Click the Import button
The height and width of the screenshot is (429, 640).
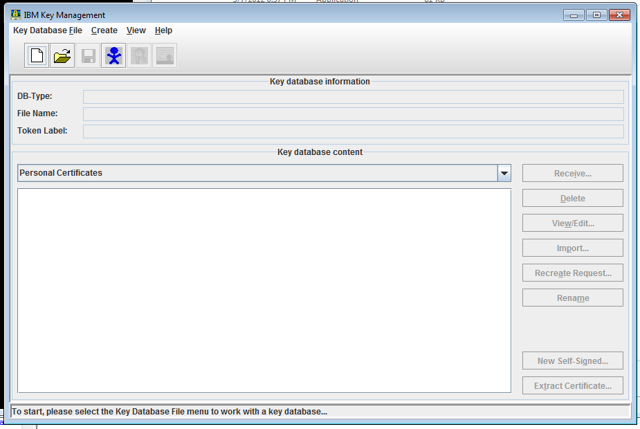(572, 248)
